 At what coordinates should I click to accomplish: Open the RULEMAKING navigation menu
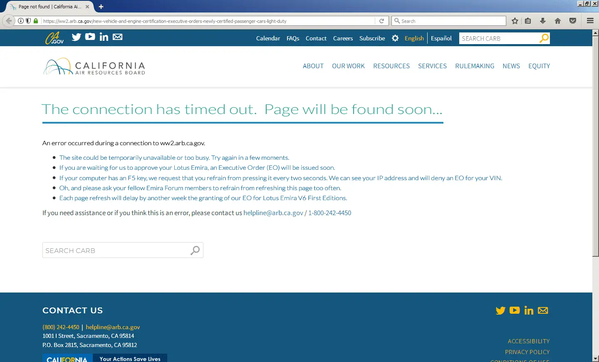point(475,66)
